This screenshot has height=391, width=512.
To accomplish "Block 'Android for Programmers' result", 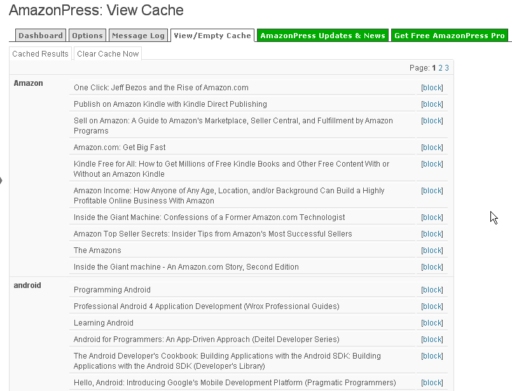I will (x=432, y=340).
